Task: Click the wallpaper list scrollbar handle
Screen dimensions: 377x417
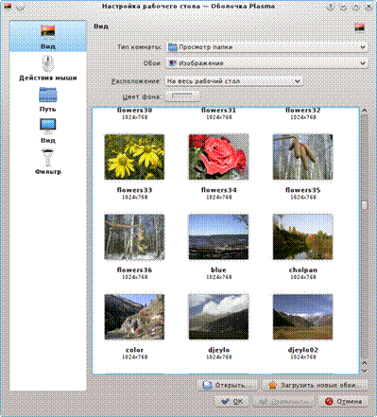Action: pyautogui.click(x=365, y=205)
